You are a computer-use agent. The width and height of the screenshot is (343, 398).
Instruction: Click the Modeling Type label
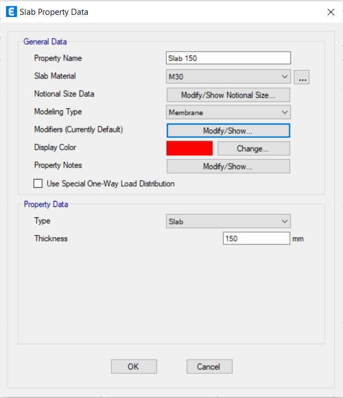58,112
